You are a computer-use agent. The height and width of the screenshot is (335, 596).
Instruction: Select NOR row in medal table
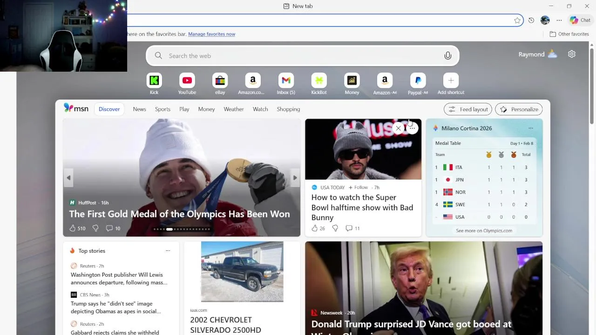point(484,192)
